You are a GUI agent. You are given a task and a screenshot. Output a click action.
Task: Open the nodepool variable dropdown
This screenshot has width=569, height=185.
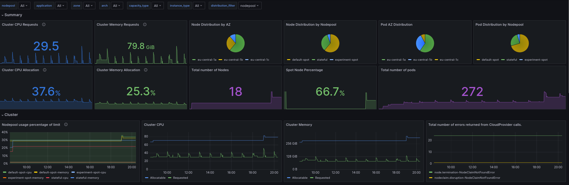(24, 6)
